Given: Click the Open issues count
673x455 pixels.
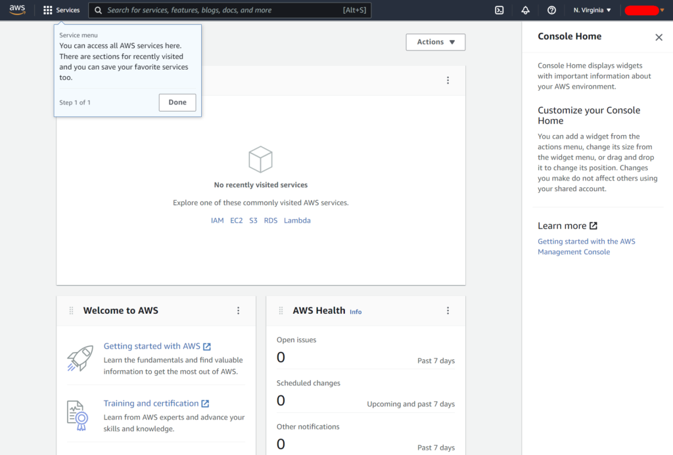Looking at the screenshot, I should pos(281,357).
